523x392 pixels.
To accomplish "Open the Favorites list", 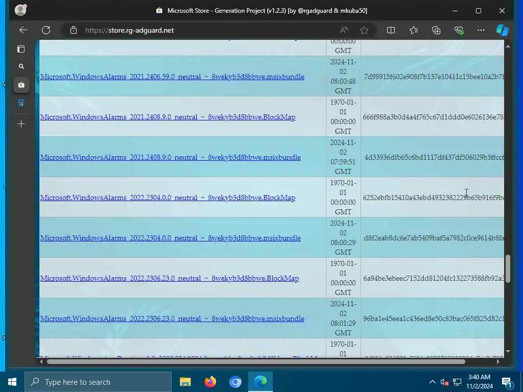I will (414, 30).
